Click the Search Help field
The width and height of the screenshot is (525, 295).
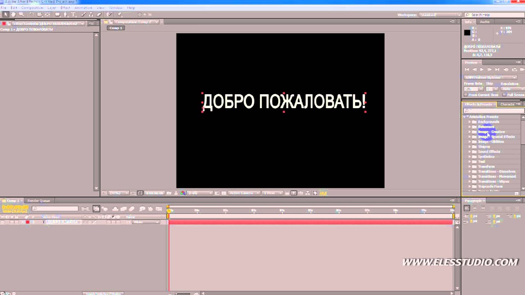click(494, 15)
